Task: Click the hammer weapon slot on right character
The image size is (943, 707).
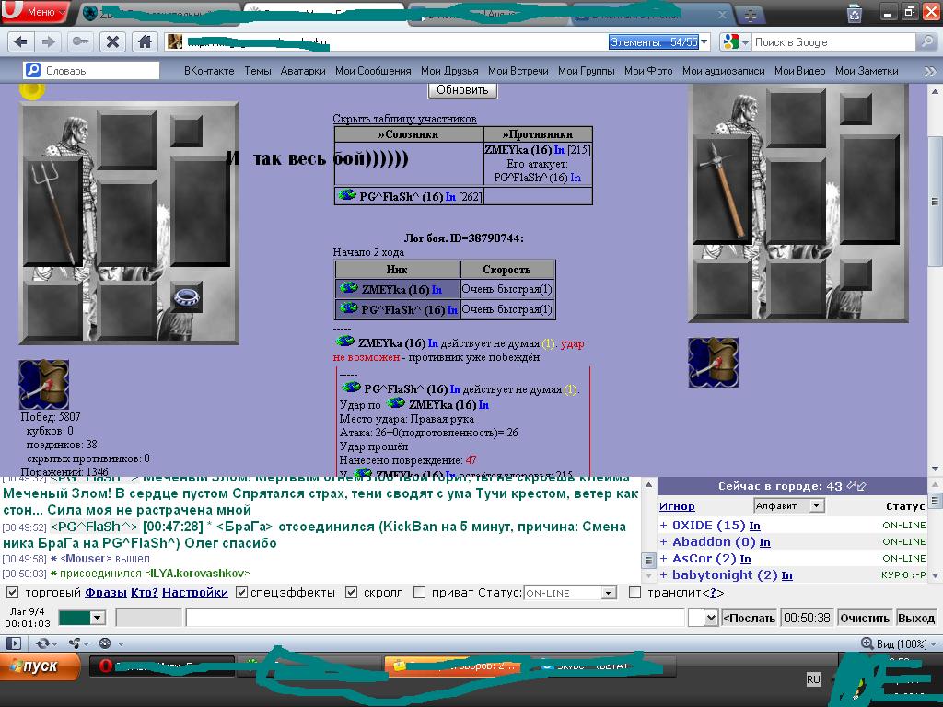Action: [722, 191]
